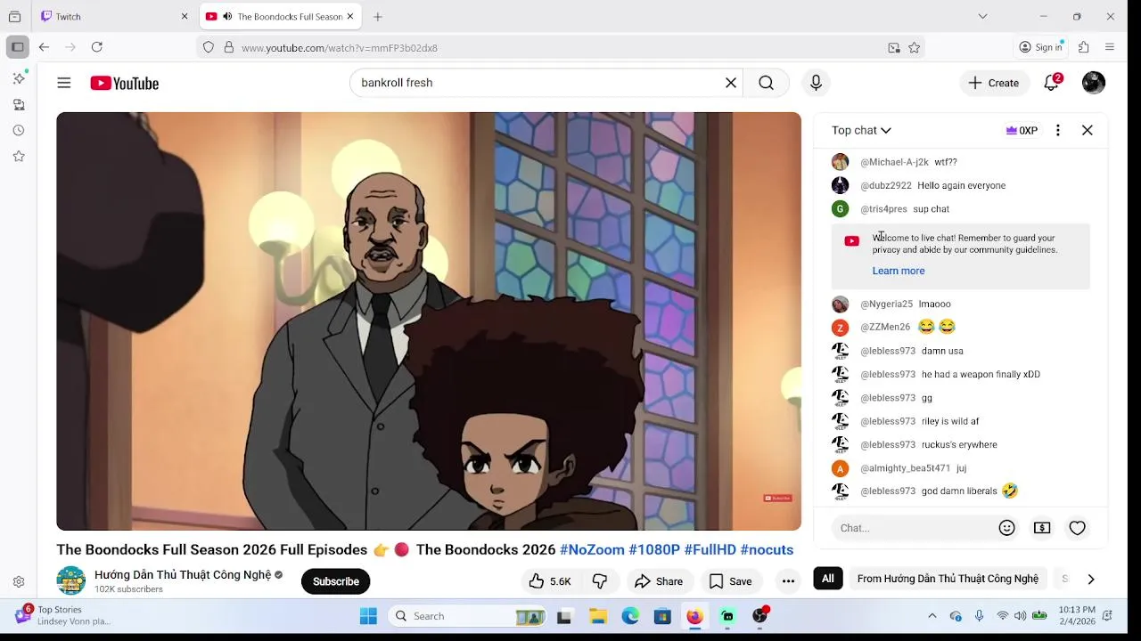
Task: Open Bookmarks star icon in sidebar
Action: (x=19, y=156)
